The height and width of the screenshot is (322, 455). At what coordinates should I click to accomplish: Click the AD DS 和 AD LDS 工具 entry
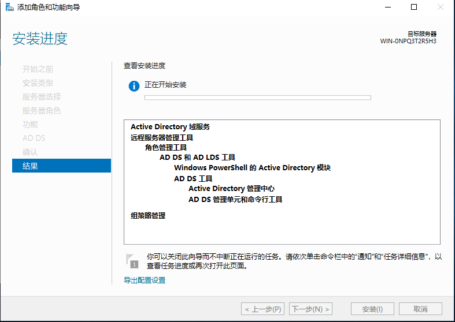[197, 158]
